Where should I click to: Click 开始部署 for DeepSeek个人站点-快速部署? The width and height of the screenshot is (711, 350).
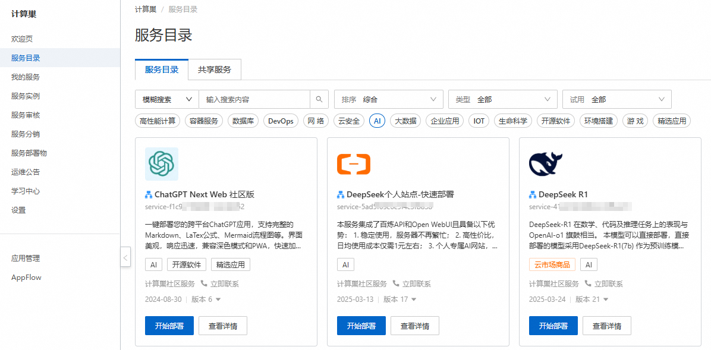tap(361, 326)
